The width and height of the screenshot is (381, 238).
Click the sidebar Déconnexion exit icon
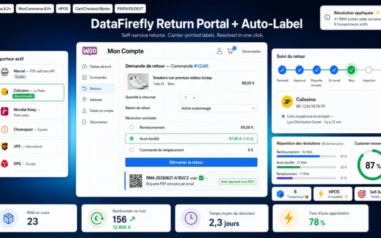[x=85, y=122]
